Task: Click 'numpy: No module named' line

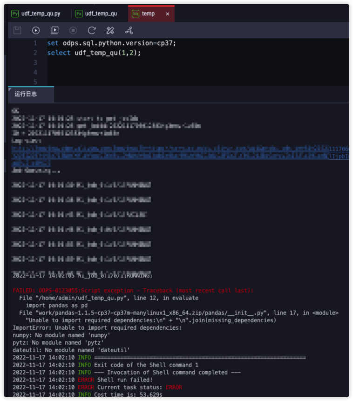Action: tap(61, 335)
